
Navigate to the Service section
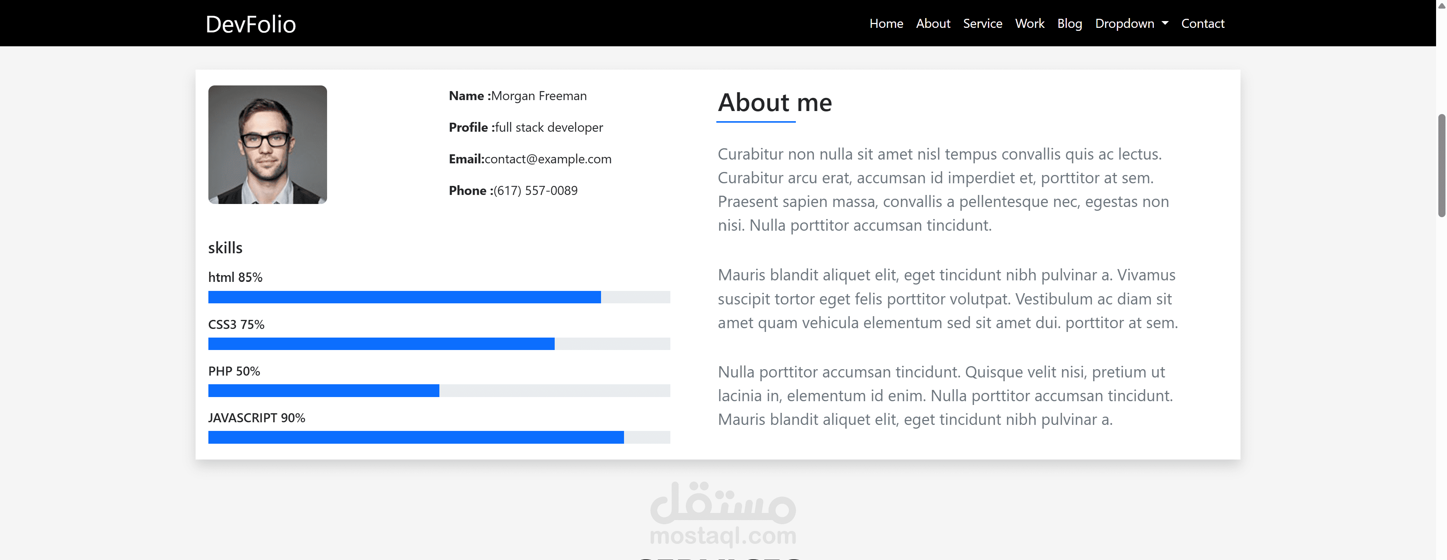(982, 24)
